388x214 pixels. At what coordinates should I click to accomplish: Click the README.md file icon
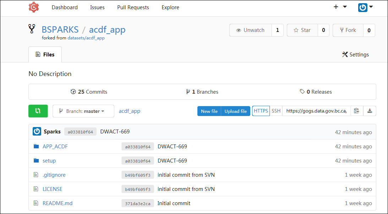click(36, 203)
